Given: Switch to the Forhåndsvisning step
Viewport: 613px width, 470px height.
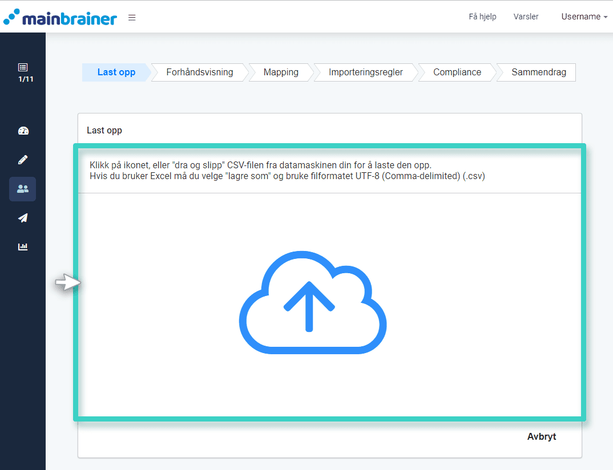Looking at the screenshot, I should [199, 72].
